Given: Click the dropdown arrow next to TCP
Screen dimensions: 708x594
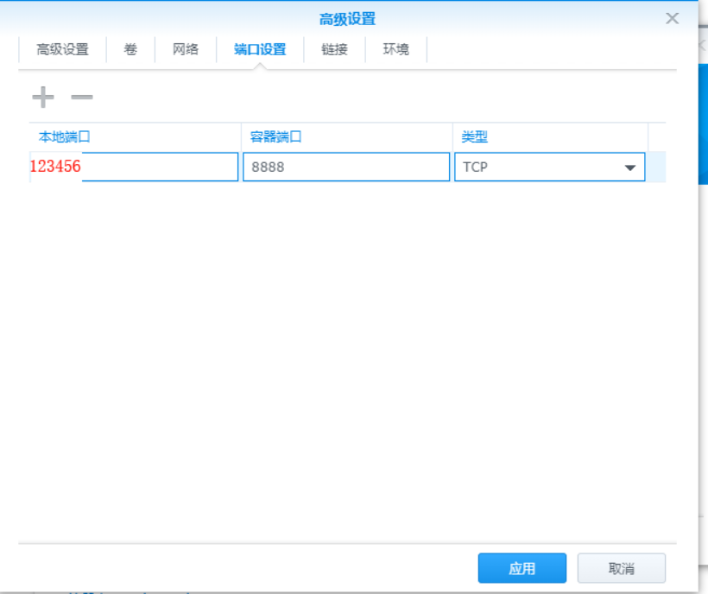Looking at the screenshot, I should point(631,167).
